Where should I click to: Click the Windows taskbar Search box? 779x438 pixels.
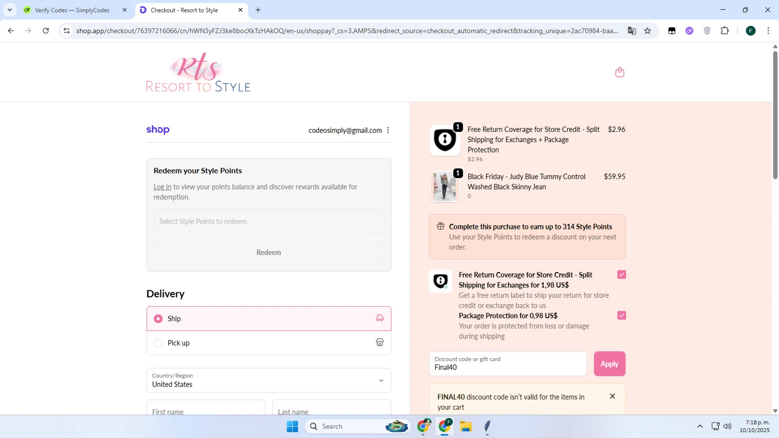coord(358,426)
